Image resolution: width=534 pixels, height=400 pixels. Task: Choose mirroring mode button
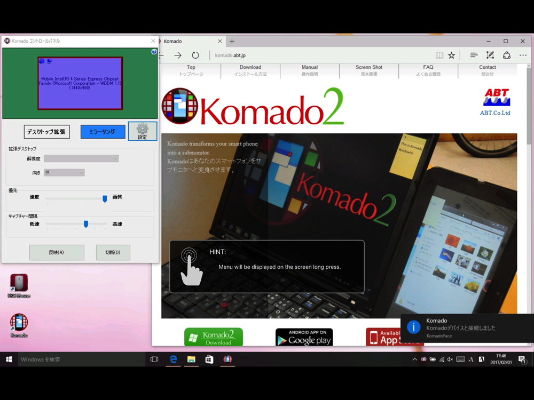(103, 132)
